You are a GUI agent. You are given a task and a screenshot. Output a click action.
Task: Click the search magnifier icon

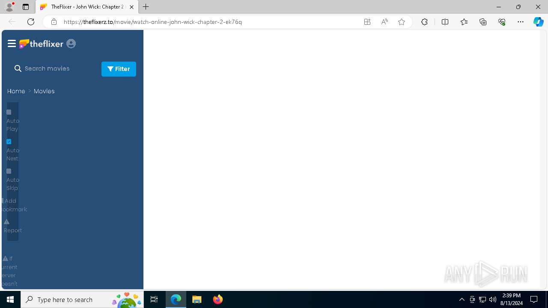(x=18, y=68)
